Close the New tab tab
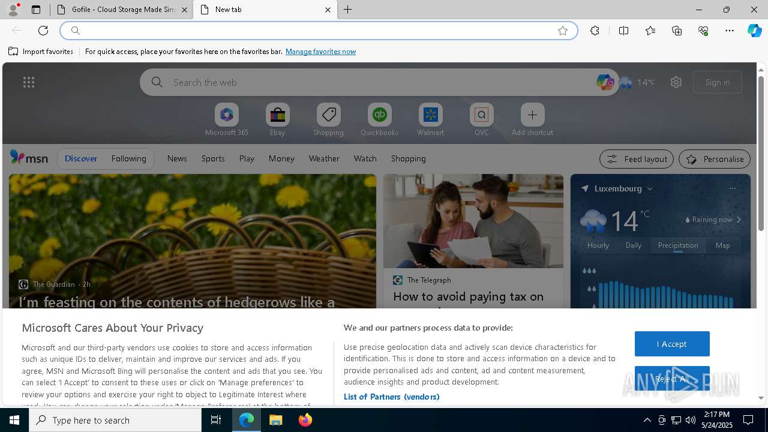768x432 pixels. 328,10
